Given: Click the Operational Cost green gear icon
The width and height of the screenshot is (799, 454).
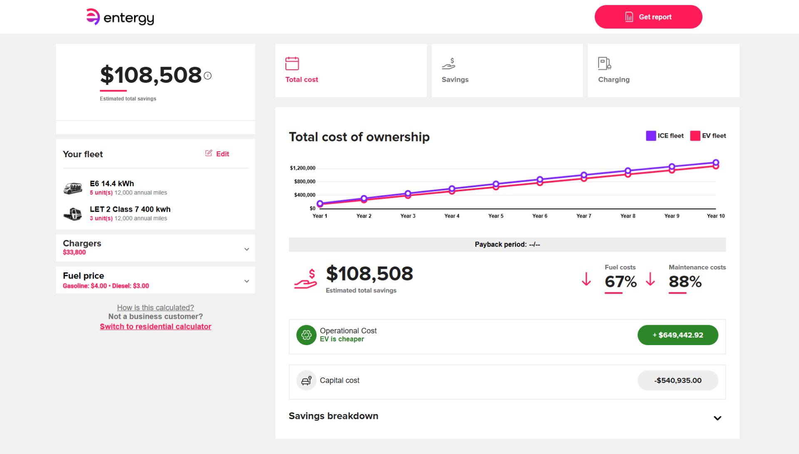Looking at the screenshot, I should (306, 335).
